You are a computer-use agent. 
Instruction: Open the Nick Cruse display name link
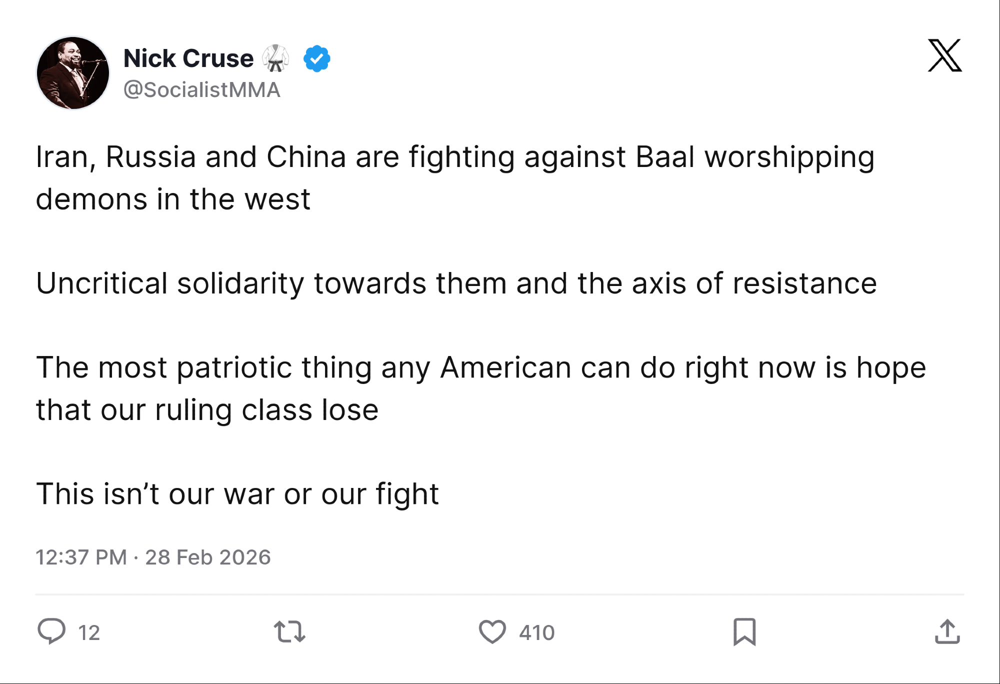[x=188, y=58]
